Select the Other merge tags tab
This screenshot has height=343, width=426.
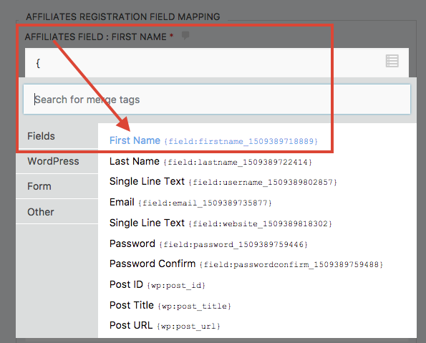tap(57, 212)
